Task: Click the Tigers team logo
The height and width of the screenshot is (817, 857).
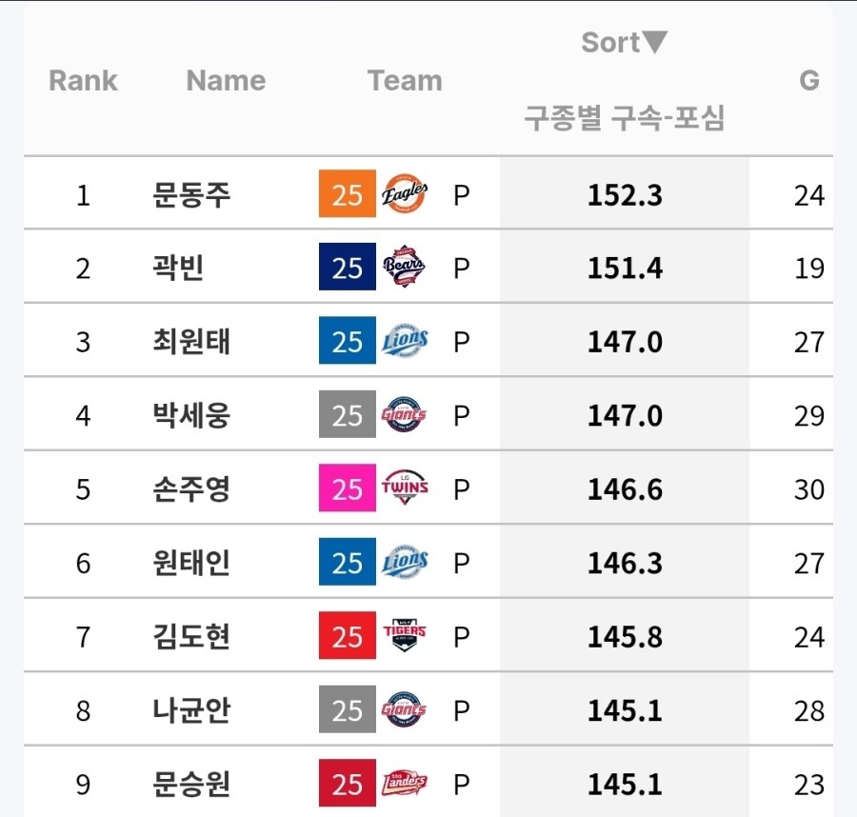Action: point(404,636)
